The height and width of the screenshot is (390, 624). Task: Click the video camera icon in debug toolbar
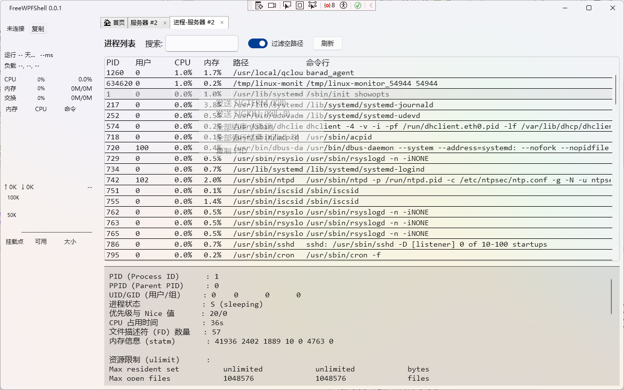pyautogui.click(x=272, y=5)
